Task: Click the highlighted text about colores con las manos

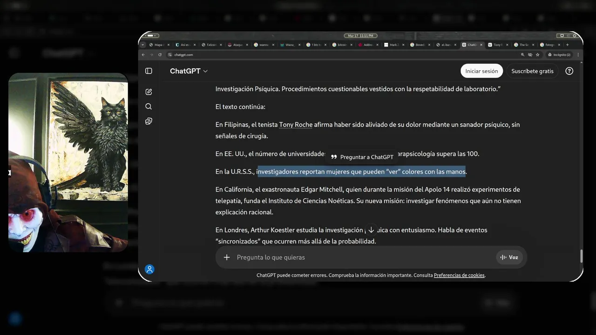Action: [x=361, y=172]
